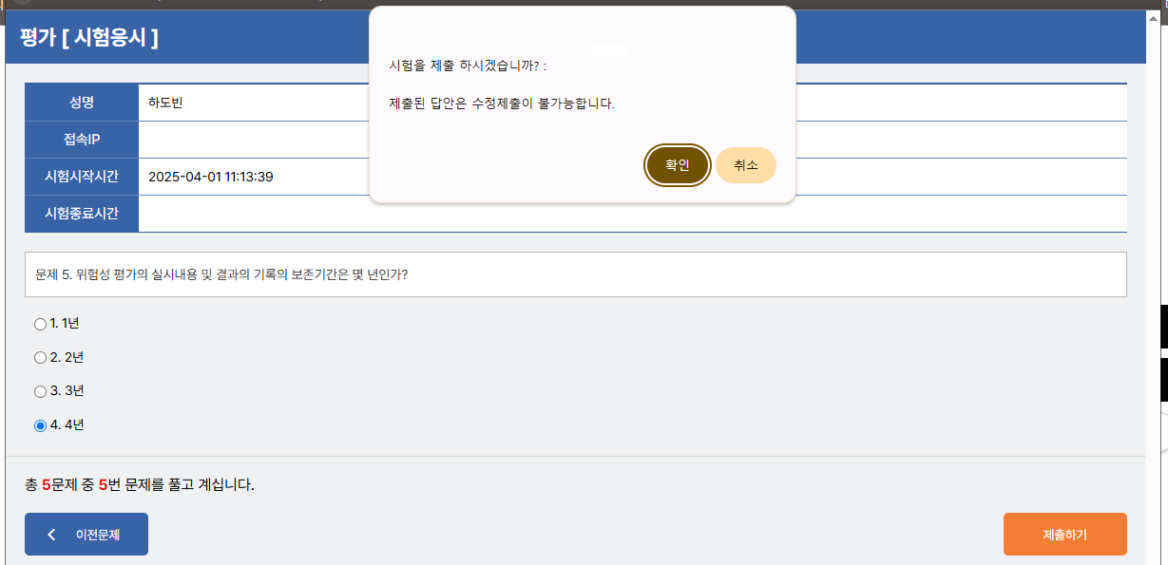Click the 시험종료시간 header cell
This screenshot has height=565, width=1168.
[x=82, y=214]
